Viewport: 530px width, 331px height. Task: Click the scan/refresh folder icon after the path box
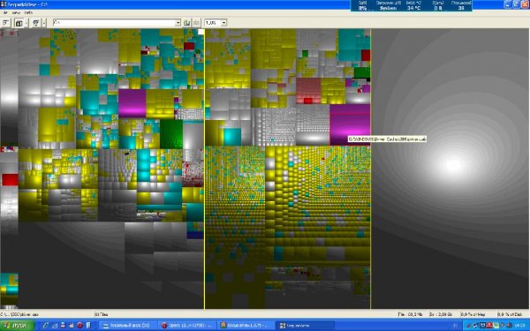pyautogui.click(x=187, y=23)
